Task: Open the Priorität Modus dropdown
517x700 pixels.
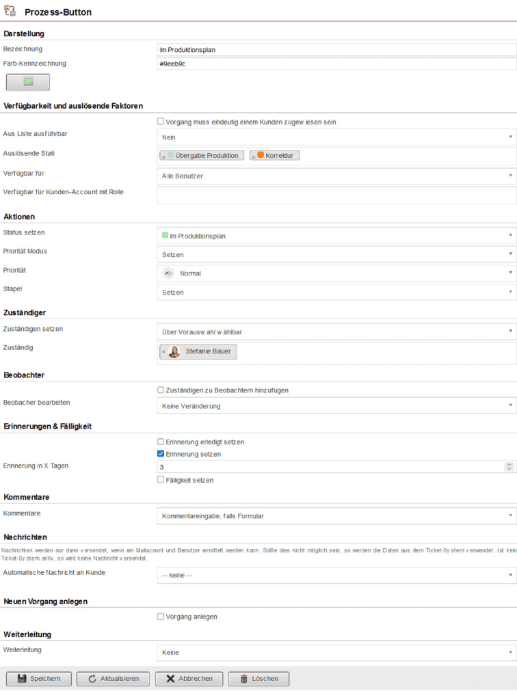Action: point(509,254)
